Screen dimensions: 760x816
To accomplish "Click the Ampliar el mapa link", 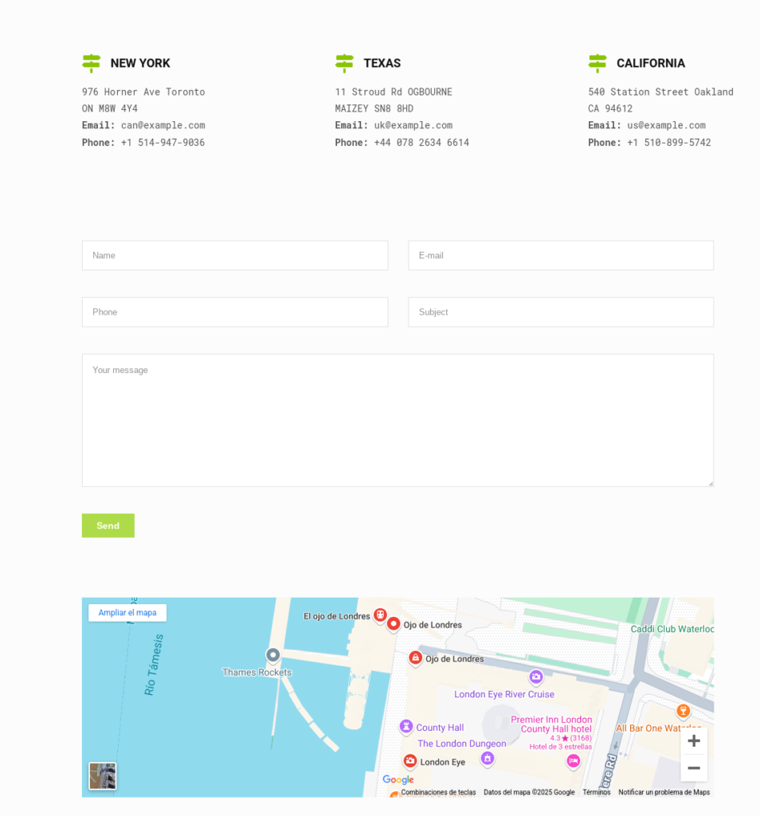I will point(127,613).
